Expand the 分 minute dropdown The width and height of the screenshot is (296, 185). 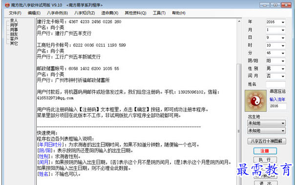(x=283, y=53)
